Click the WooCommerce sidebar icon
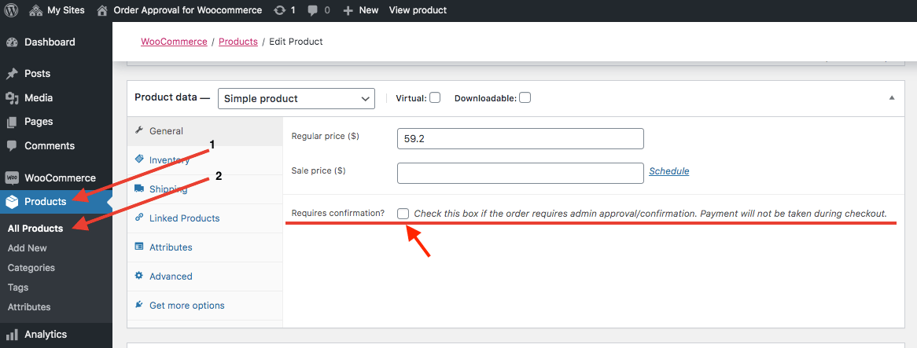The image size is (917, 348). [12, 178]
